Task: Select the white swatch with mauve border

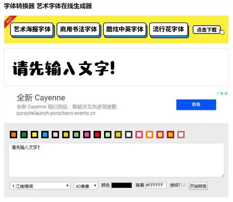Action: 181,135
